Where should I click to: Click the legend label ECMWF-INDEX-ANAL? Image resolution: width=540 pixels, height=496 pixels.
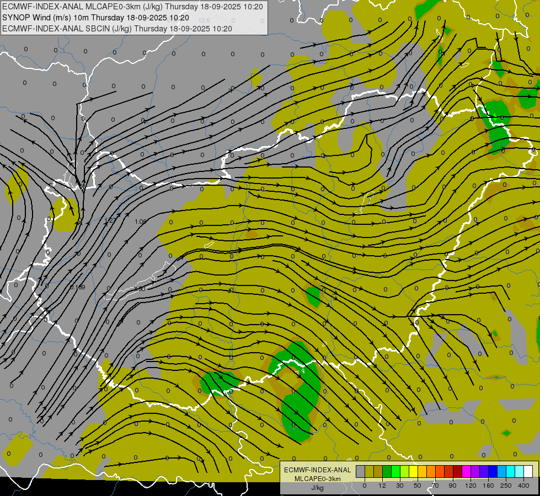pyautogui.click(x=317, y=470)
